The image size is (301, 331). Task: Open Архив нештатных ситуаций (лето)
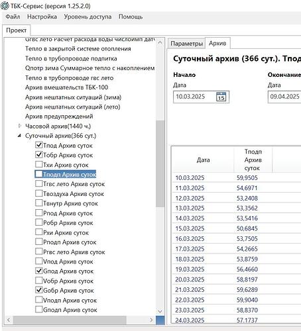tap(73, 107)
